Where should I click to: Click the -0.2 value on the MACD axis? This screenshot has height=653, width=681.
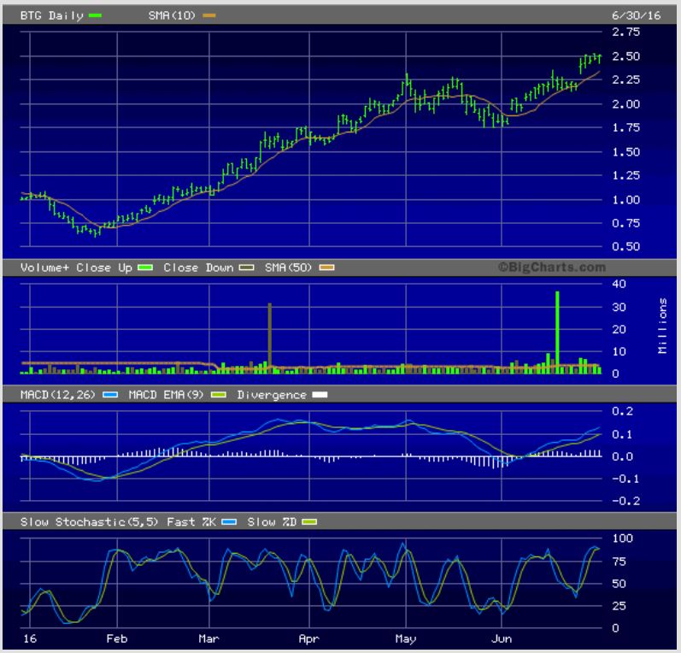(x=625, y=501)
